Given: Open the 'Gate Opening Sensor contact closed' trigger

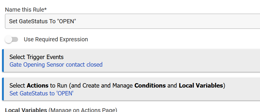Looking at the screenshot, I should (x=56, y=65).
